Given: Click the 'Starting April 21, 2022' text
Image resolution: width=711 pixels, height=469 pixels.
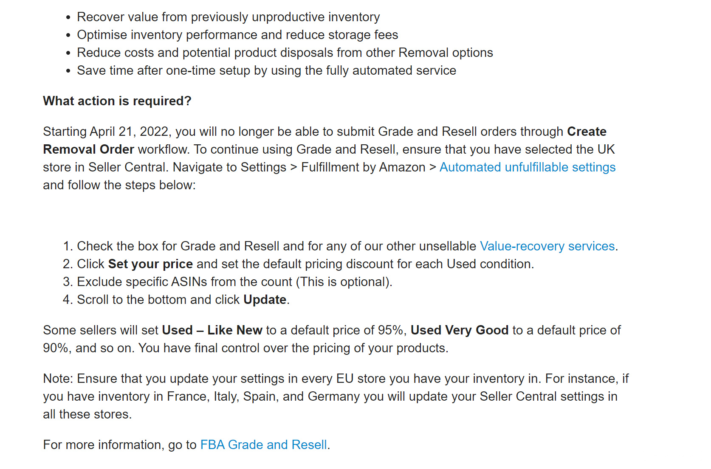Looking at the screenshot, I should pyautogui.click(x=106, y=132).
